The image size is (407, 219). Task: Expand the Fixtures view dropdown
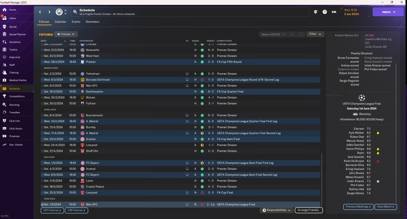(x=66, y=34)
